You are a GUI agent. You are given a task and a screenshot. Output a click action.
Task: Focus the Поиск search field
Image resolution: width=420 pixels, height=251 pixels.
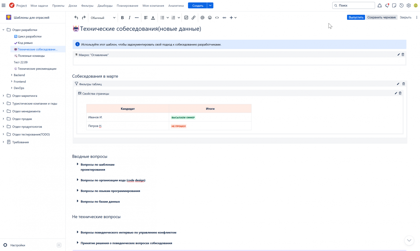click(x=353, y=5)
